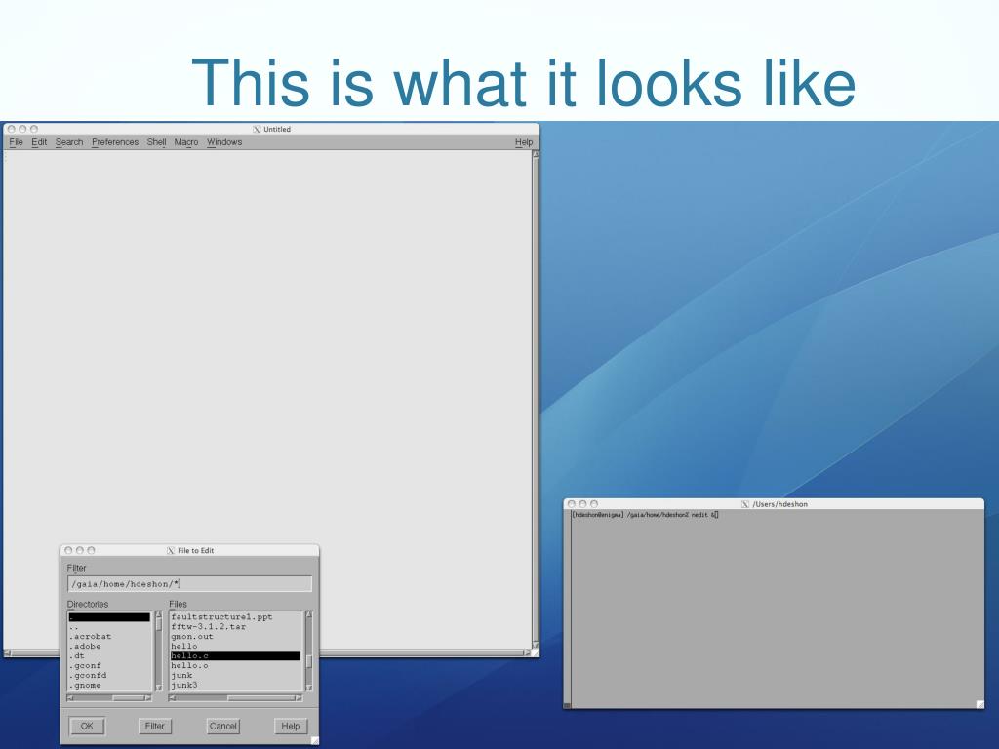Zoom the /Users/hdeshon terminal window
The height and width of the screenshot is (749, 999).
[x=594, y=504]
